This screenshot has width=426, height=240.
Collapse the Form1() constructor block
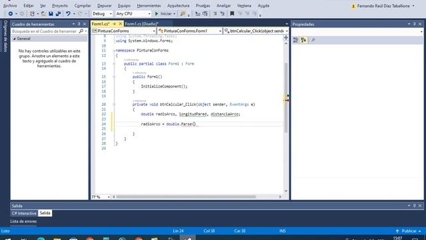click(114, 77)
